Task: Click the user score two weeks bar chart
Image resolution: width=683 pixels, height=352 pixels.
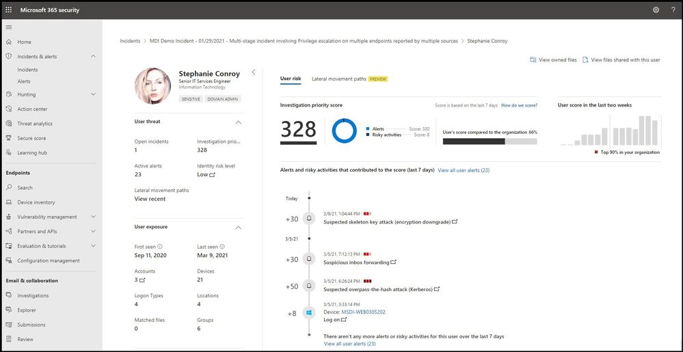Action: pos(611,131)
